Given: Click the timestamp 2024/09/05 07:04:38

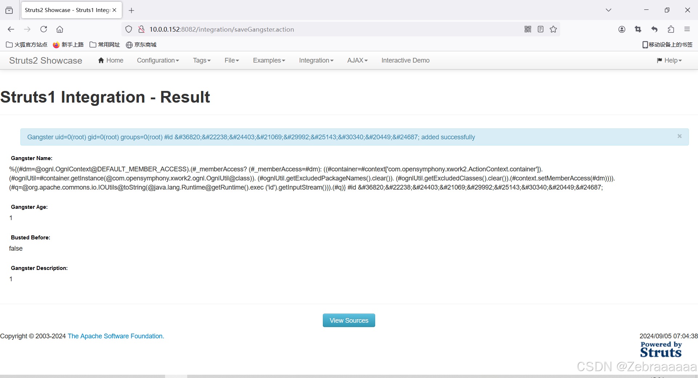Looking at the screenshot, I should coord(669,336).
